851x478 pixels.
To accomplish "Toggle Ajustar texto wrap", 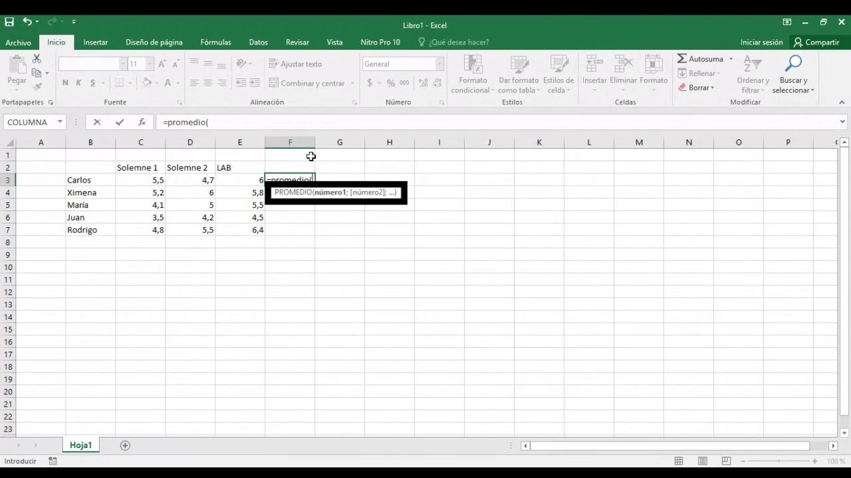I will click(x=295, y=64).
